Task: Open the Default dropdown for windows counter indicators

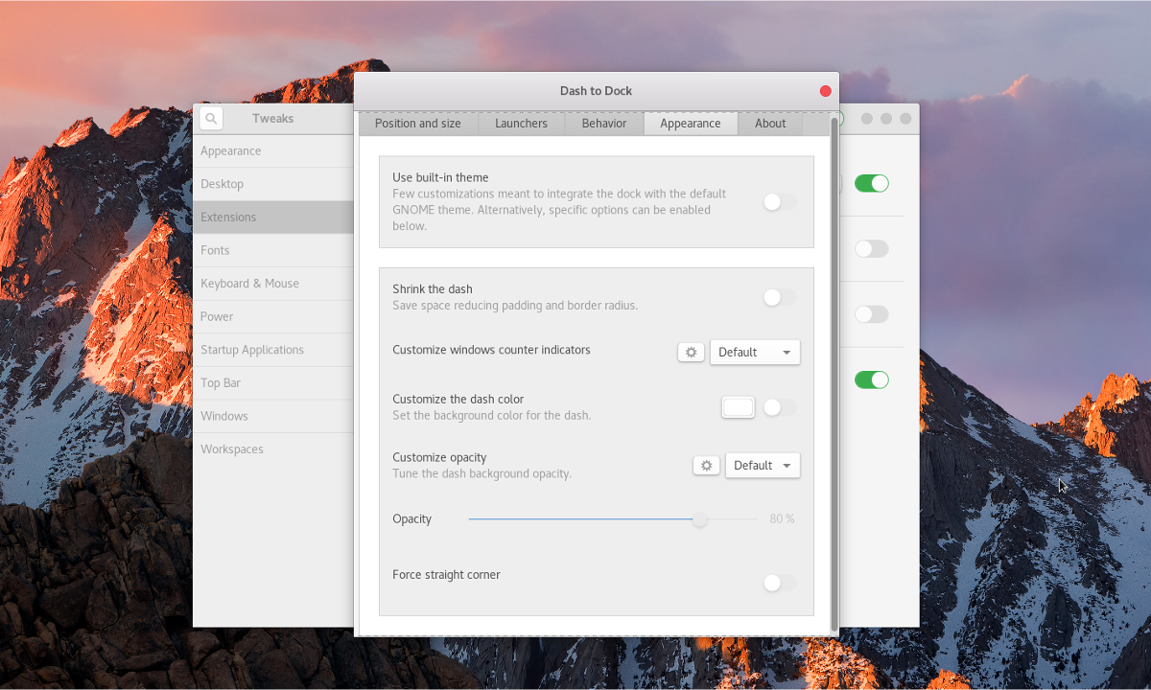Action: (x=755, y=352)
